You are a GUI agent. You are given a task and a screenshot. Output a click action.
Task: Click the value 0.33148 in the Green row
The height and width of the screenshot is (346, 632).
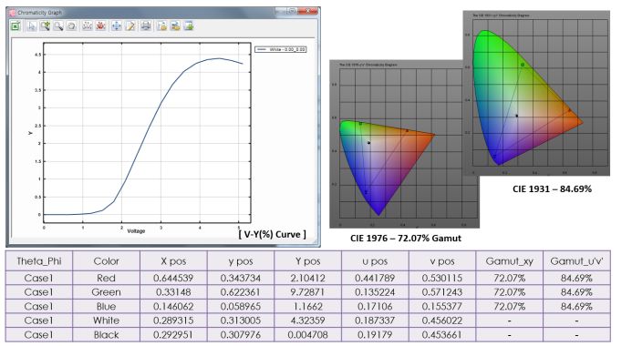pos(173,292)
